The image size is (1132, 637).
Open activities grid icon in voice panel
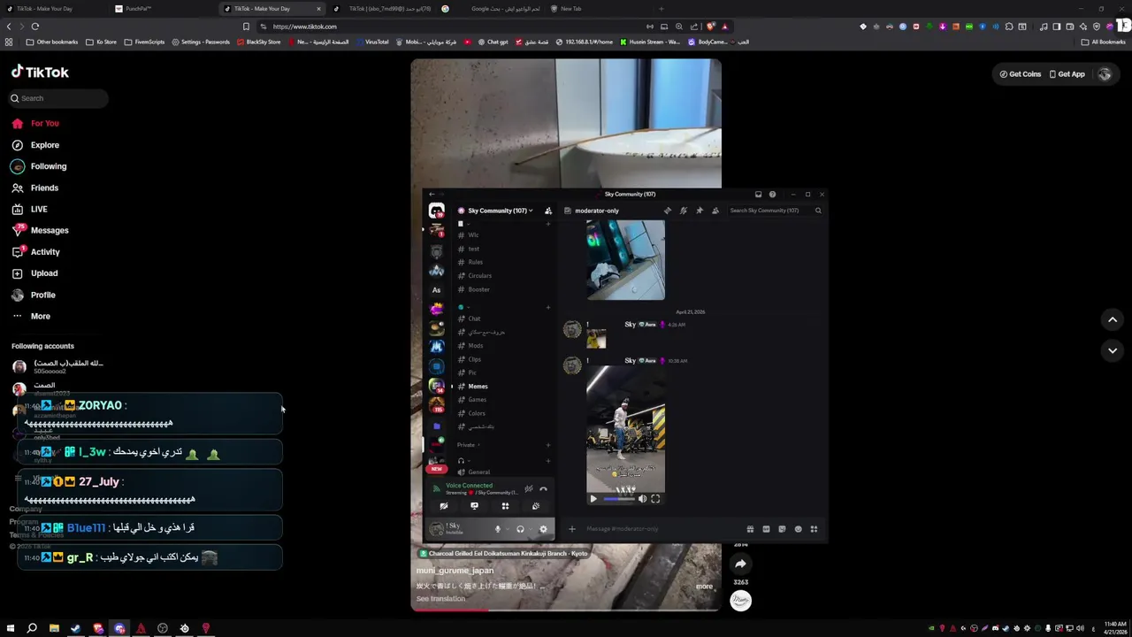(505, 506)
